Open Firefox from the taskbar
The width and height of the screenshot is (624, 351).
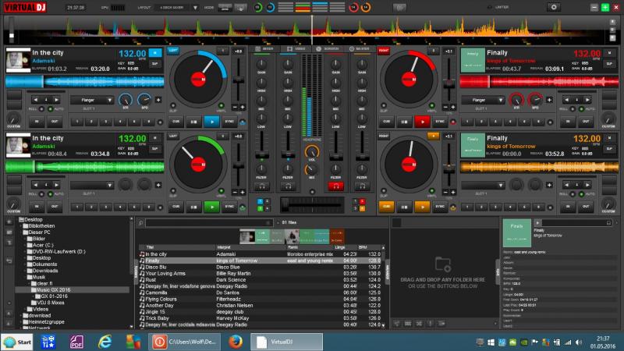coord(236,341)
